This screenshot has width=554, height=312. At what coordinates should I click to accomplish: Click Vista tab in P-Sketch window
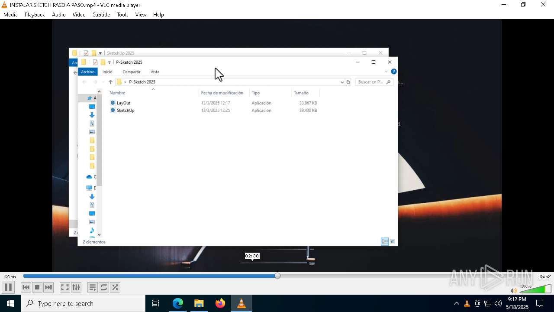pos(155,72)
